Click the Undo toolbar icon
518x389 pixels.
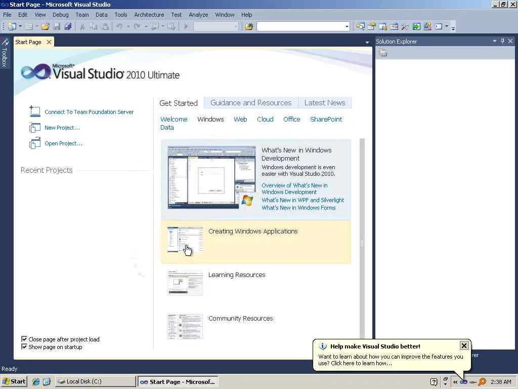point(119,26)
